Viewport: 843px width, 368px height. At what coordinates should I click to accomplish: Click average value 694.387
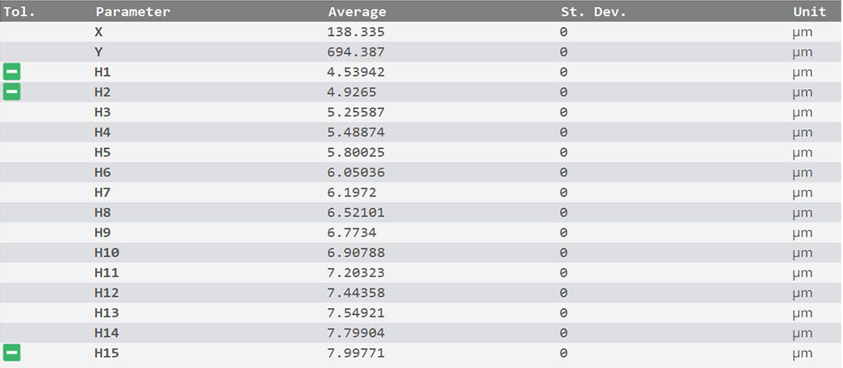click(356, 52)
